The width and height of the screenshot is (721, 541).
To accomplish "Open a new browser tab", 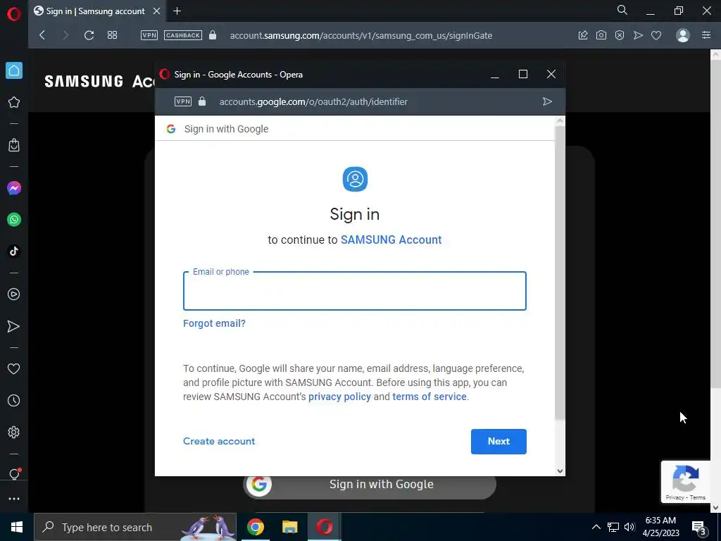I will point(177,11).
